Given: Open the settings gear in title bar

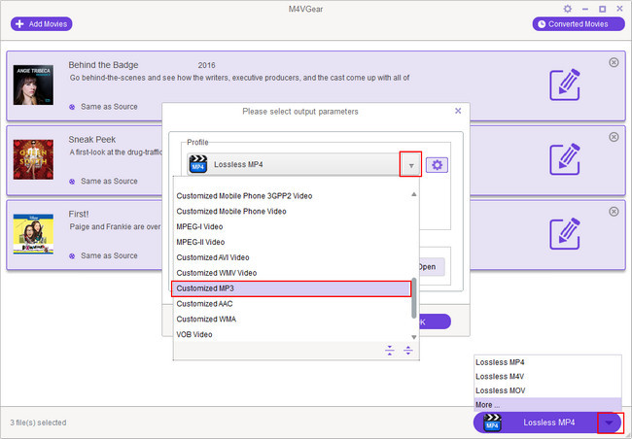Looking at the screenshot, I should [x=568, y=9].
